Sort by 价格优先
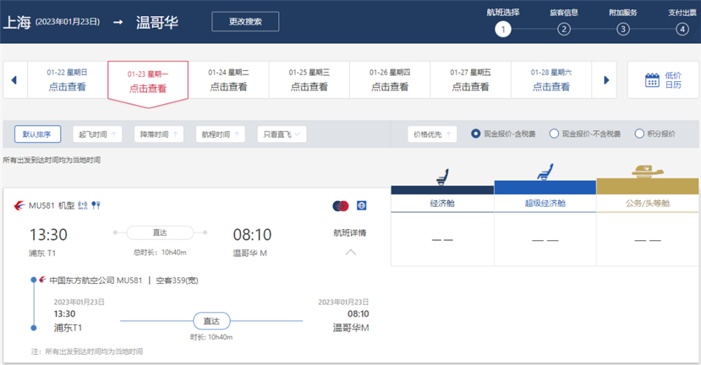The height and width of the screenshot is (365, 701). pos(432,134)
